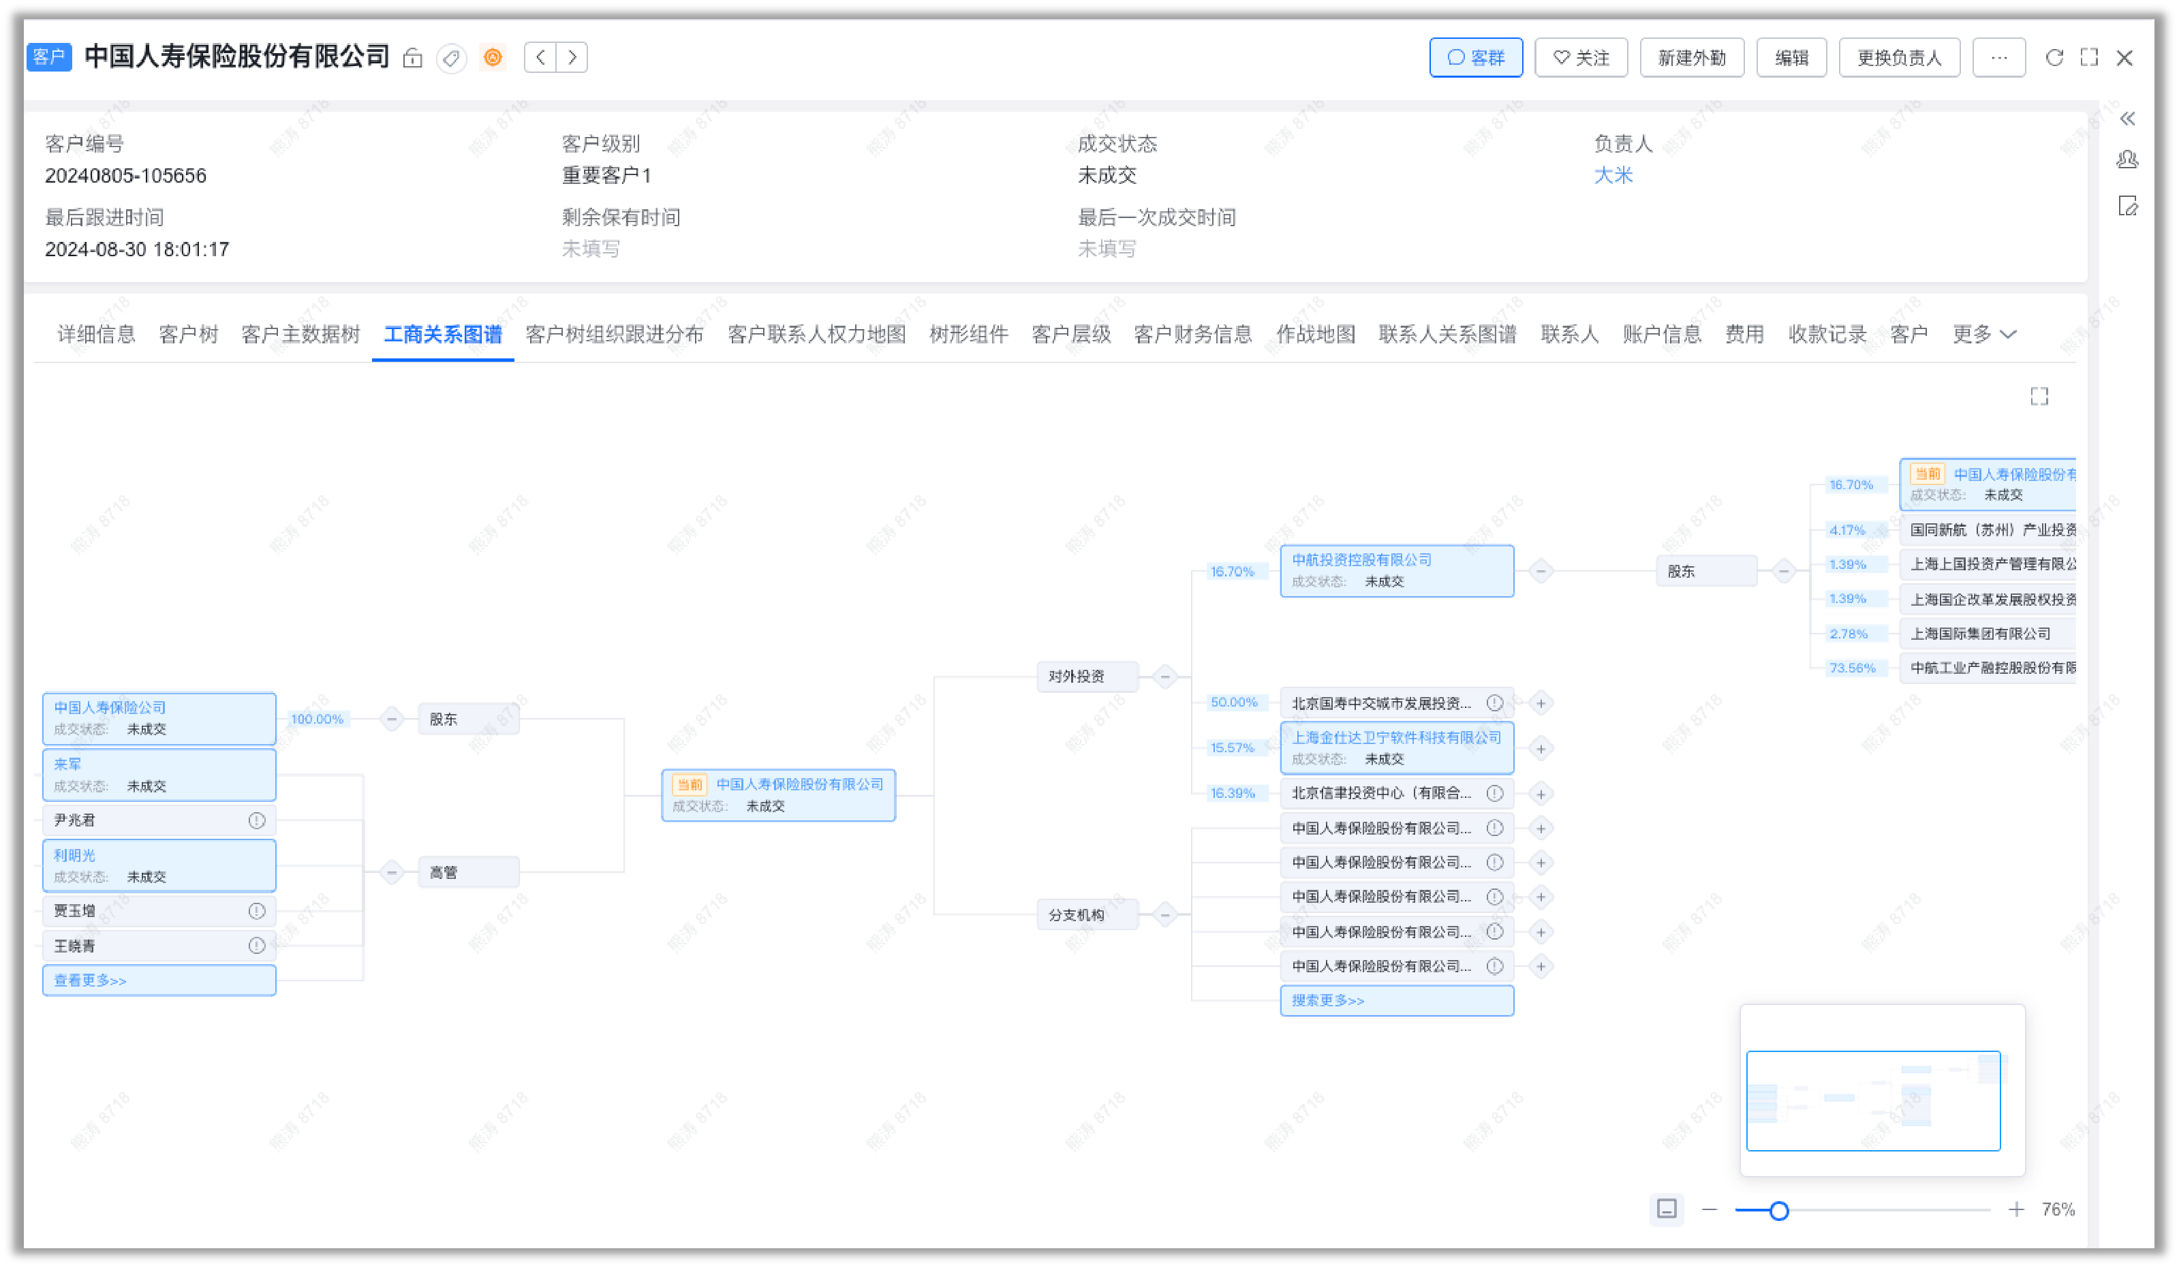2179x1268 pixels.
Task: Show info for 尹兆君 node
Action: click(x=257, y=820)
